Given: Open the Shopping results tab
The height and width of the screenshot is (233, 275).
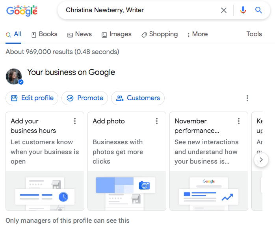Looking at the screenshot, I should 160,34.
